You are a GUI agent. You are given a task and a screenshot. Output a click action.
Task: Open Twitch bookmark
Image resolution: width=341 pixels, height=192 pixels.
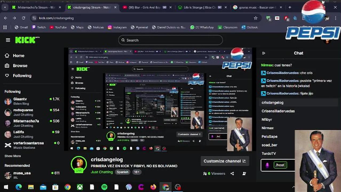point(39,27)
